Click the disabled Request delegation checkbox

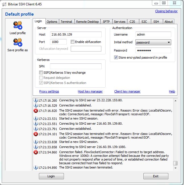(41, 78)
